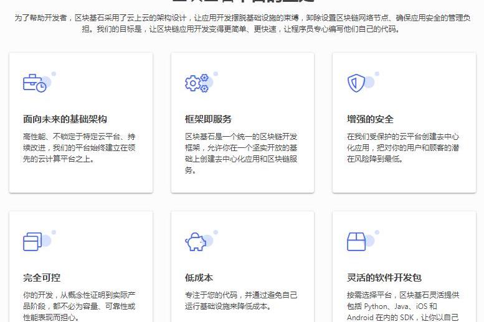This screenshot has height=322, width=484.
Task: Click the stacked windows icon for 完全可控
Action: [33, 241]
